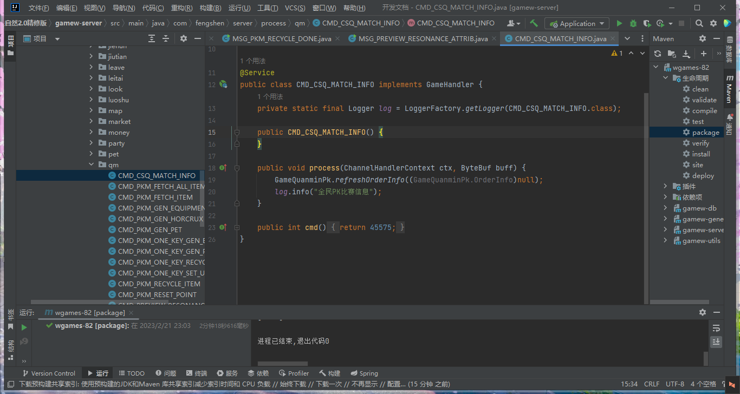740x394 pixels.
Task: Expand the party folder
Action: pos(91,143)
